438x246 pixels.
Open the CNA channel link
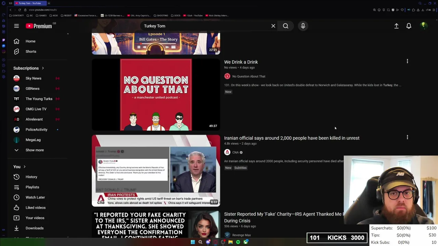(235, 152)
